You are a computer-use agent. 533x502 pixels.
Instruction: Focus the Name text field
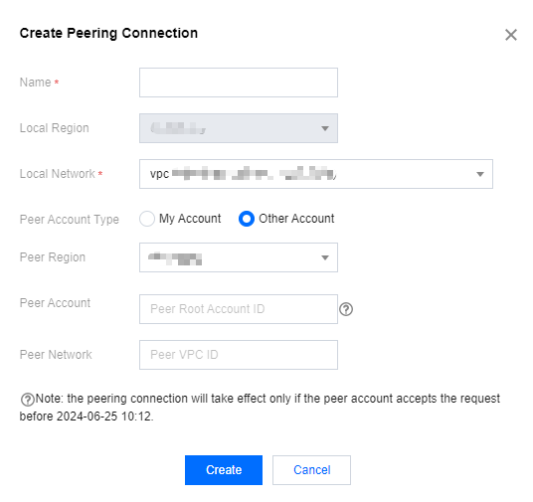pos(239,83)
